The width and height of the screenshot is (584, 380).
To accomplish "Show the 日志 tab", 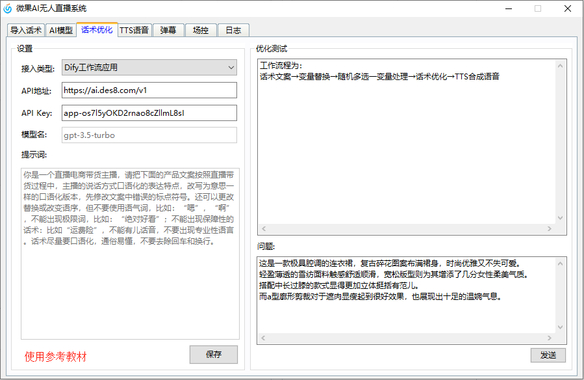I will click(233, 31).
